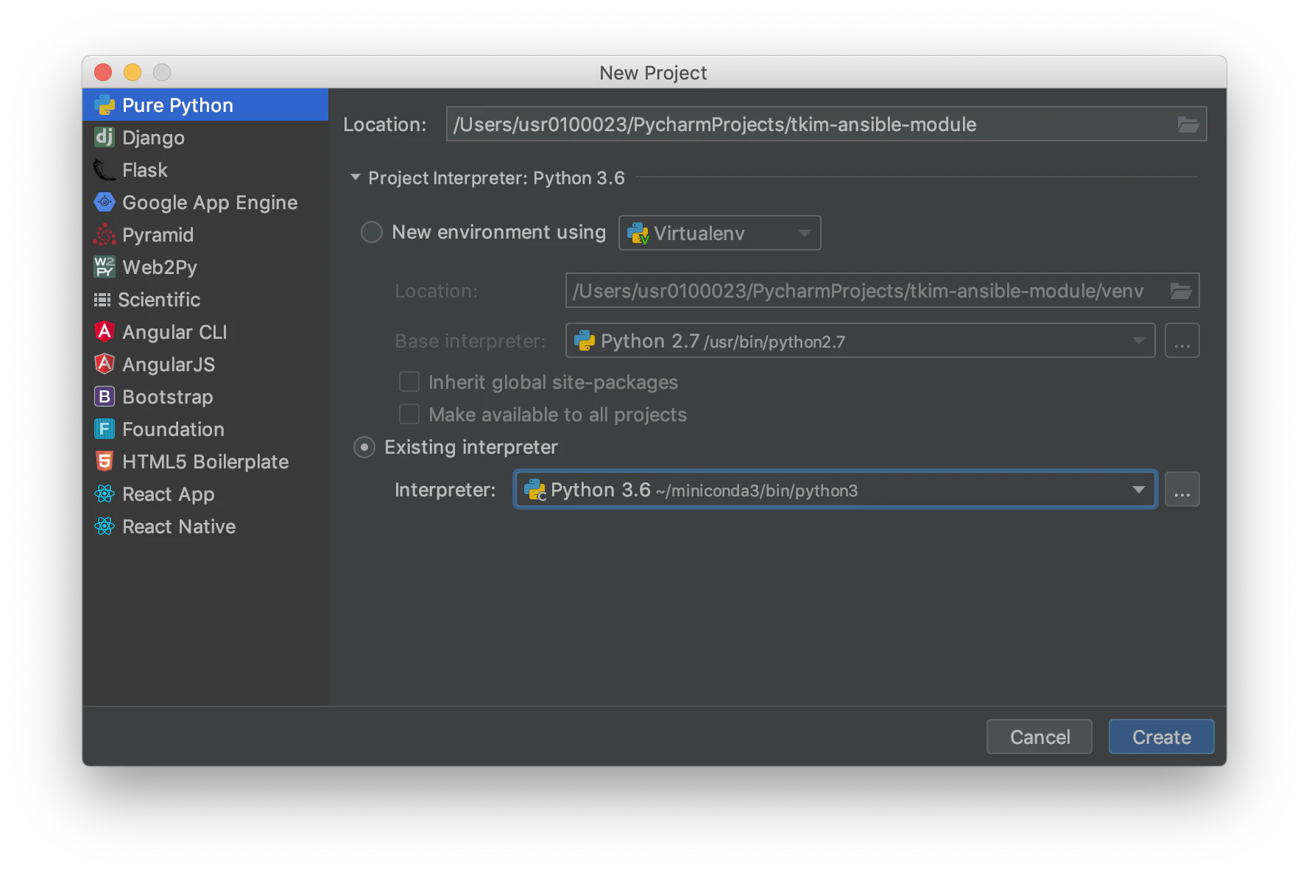Click the Bootstrap B icon

(x=105, y=397)
